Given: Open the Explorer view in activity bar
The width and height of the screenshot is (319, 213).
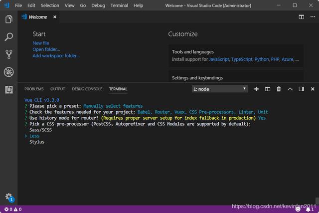Looking at the screenshot, I should tap(9, 19).
